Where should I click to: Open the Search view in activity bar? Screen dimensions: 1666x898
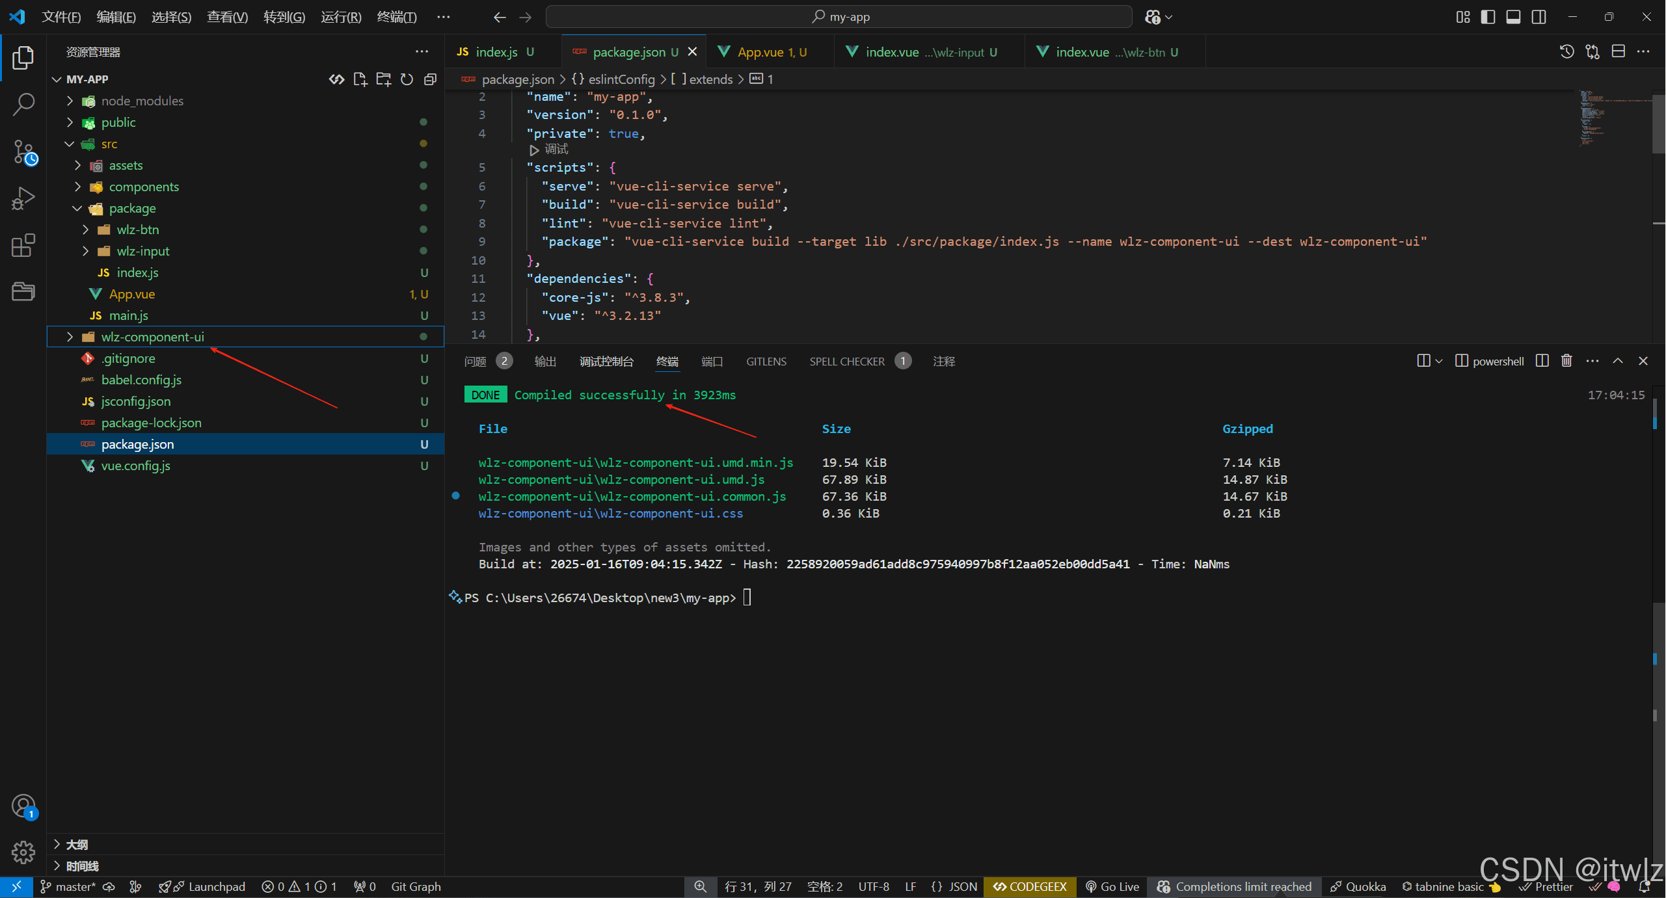click(x=23, y=104)
